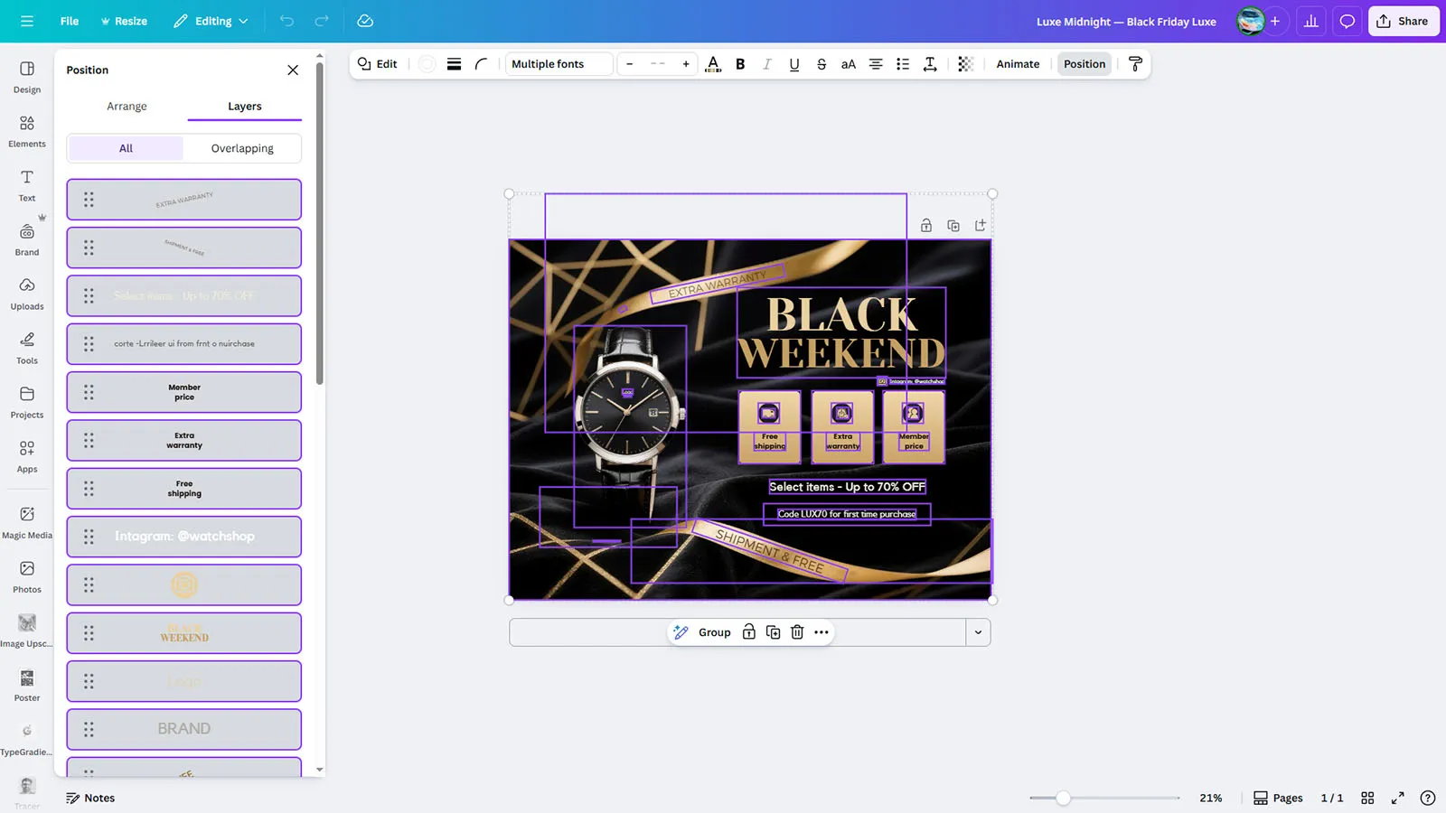Open the Uploads sidebar panel

coord(27,294)
